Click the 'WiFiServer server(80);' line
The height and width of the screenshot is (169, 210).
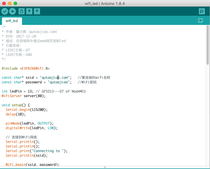tap(23, 96)
